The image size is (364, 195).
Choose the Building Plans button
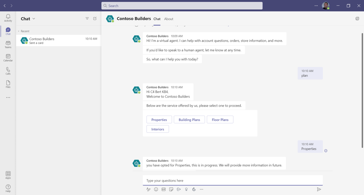(189, 120)
